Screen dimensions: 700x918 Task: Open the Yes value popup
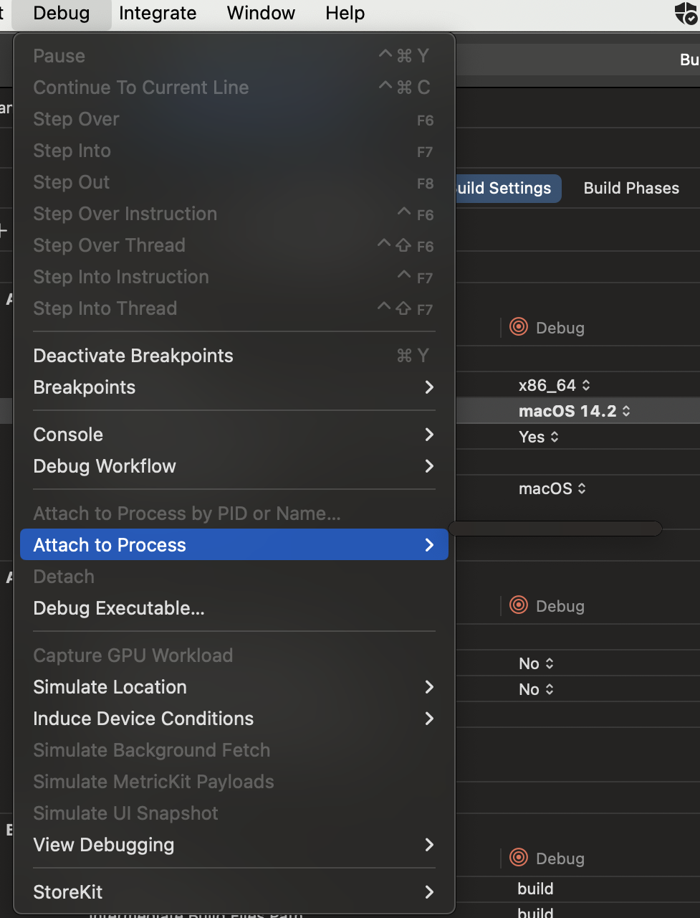pyautogui.click(x=537, y=437)
